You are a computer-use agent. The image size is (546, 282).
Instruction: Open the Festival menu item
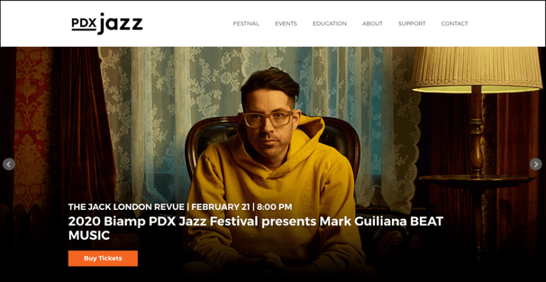[246, 23]
